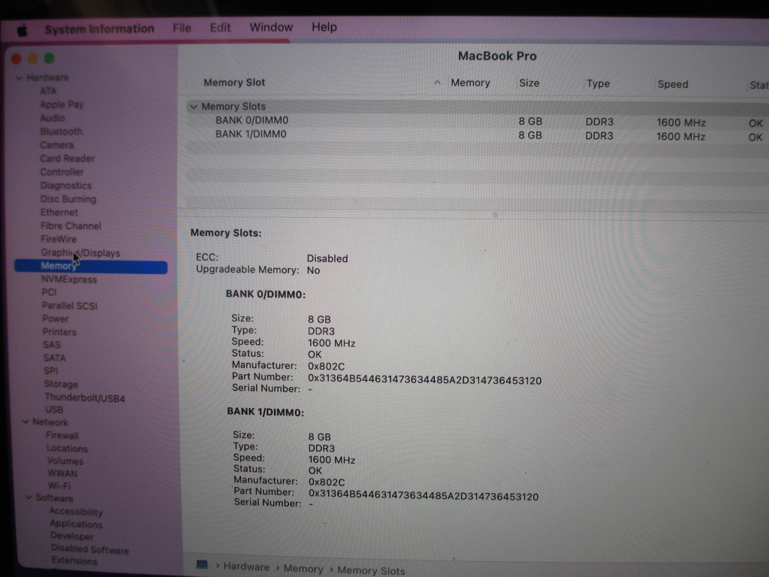This screenshot has height=577, width=769.
Task: Select Thunderbolt/USB4 in the sidebar
Action: pos(85,398)
